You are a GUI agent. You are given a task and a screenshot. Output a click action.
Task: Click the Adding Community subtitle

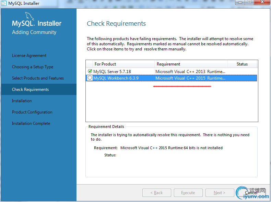click(x=34, y=32)
